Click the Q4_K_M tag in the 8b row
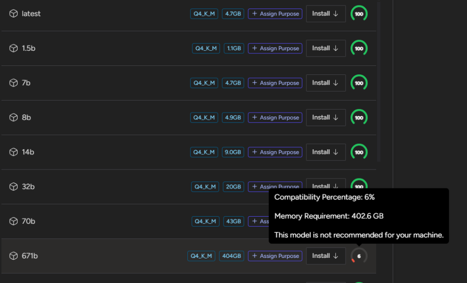This screenshot has width=467, height=283. coord(204,118)
